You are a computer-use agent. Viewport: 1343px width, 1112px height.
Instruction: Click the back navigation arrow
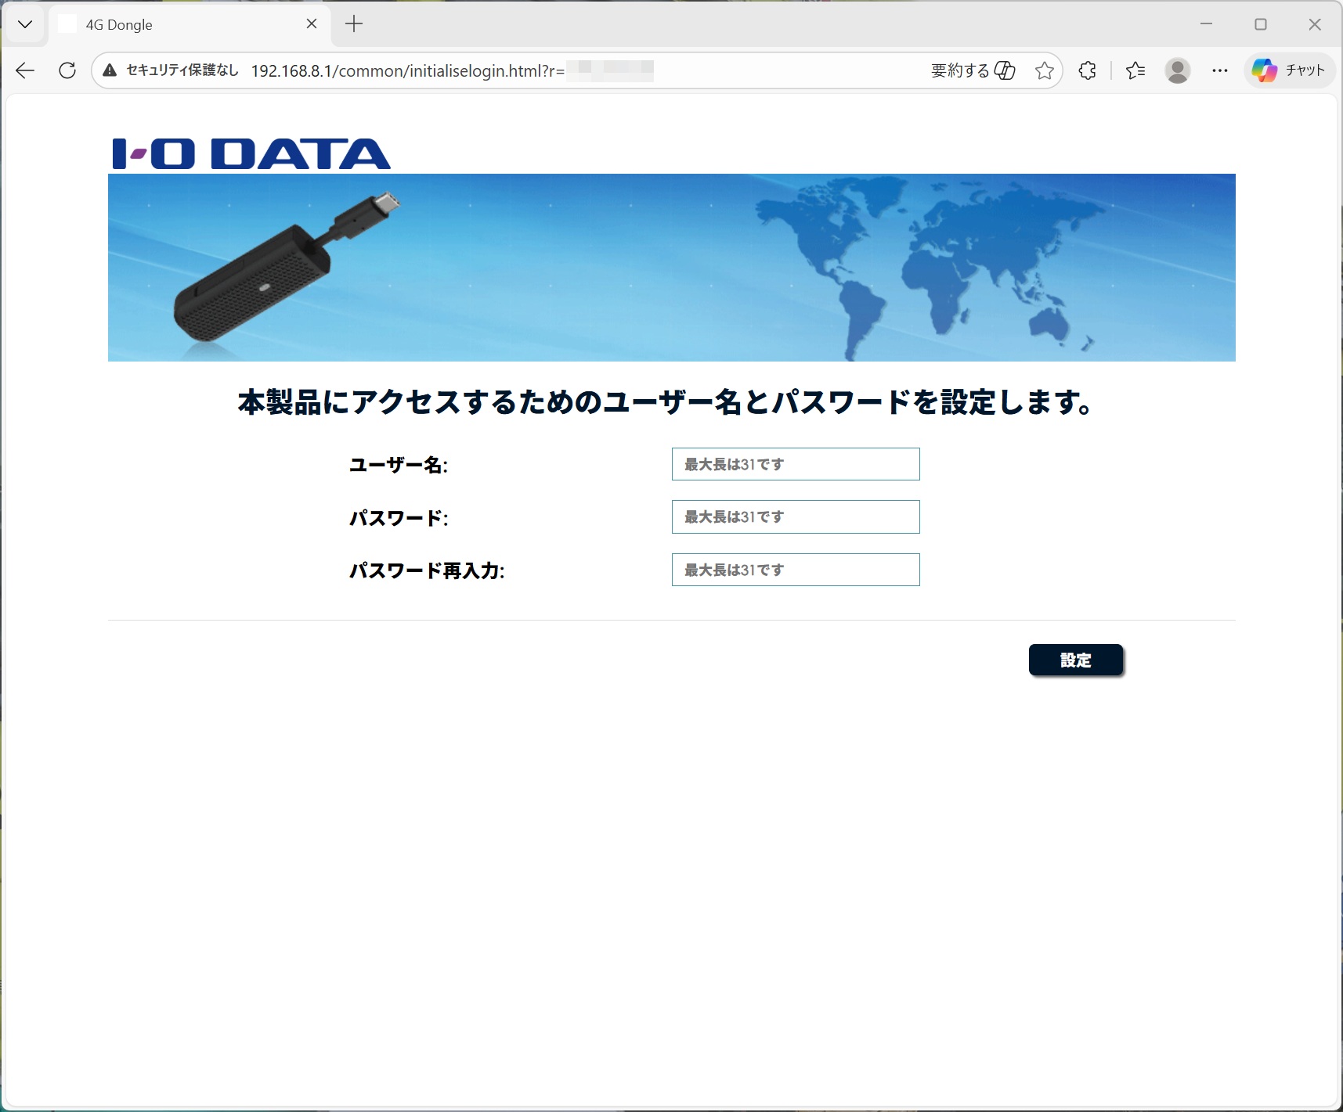pos(25,70)
